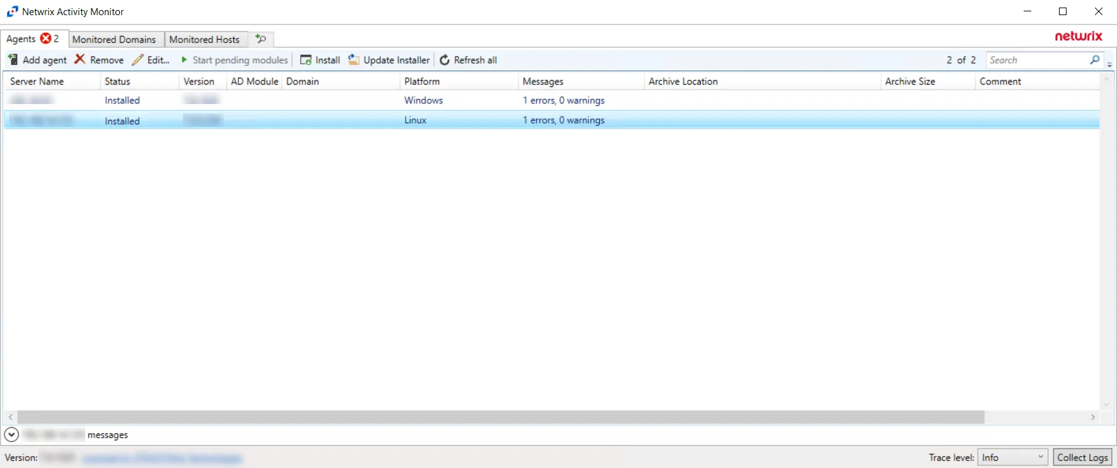The image size is (1117, 468).
Task: Click the Update Installer icon
Action: pos(354,60)
